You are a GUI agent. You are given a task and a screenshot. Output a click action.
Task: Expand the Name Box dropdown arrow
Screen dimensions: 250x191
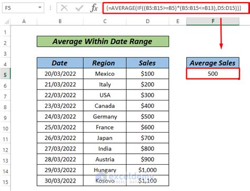click(x=40, y=7)
